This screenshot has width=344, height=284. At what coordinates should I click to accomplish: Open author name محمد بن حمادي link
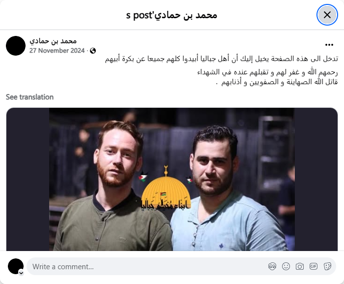[x=53, y=41]
